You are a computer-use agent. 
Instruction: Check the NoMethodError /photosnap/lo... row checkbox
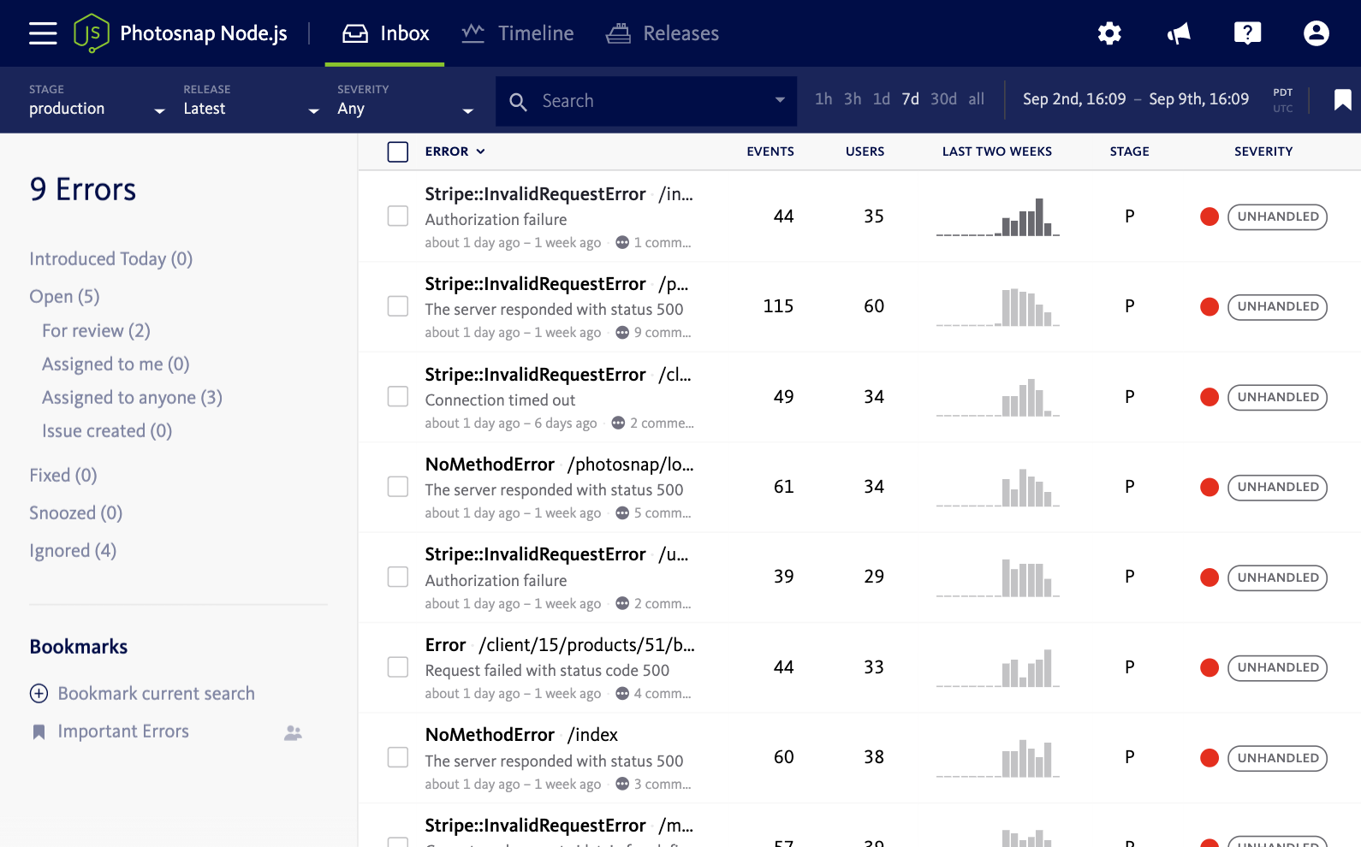pyautogui.click(x=398, y=486)
